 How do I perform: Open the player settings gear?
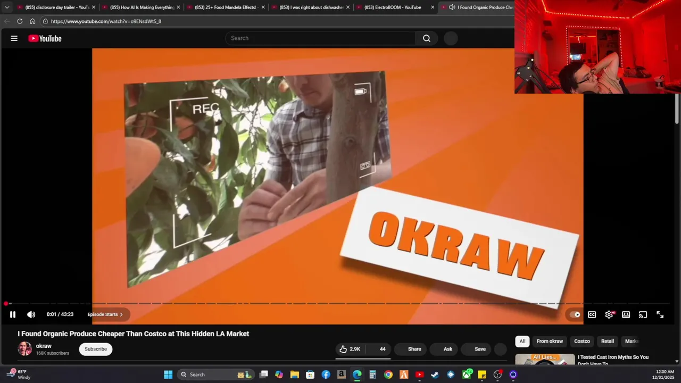(609, 314)
